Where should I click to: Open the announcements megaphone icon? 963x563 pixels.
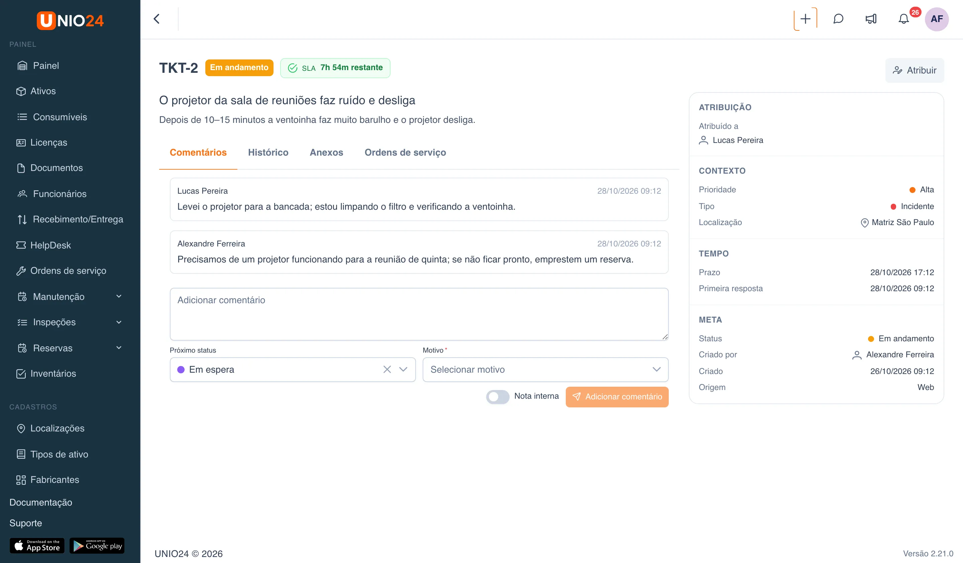[x=871, y=19]
